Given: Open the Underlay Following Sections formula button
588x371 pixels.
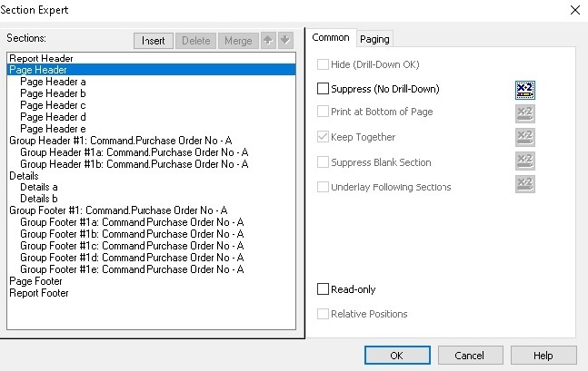Looking at the screenshot, I should click(525, 184).
